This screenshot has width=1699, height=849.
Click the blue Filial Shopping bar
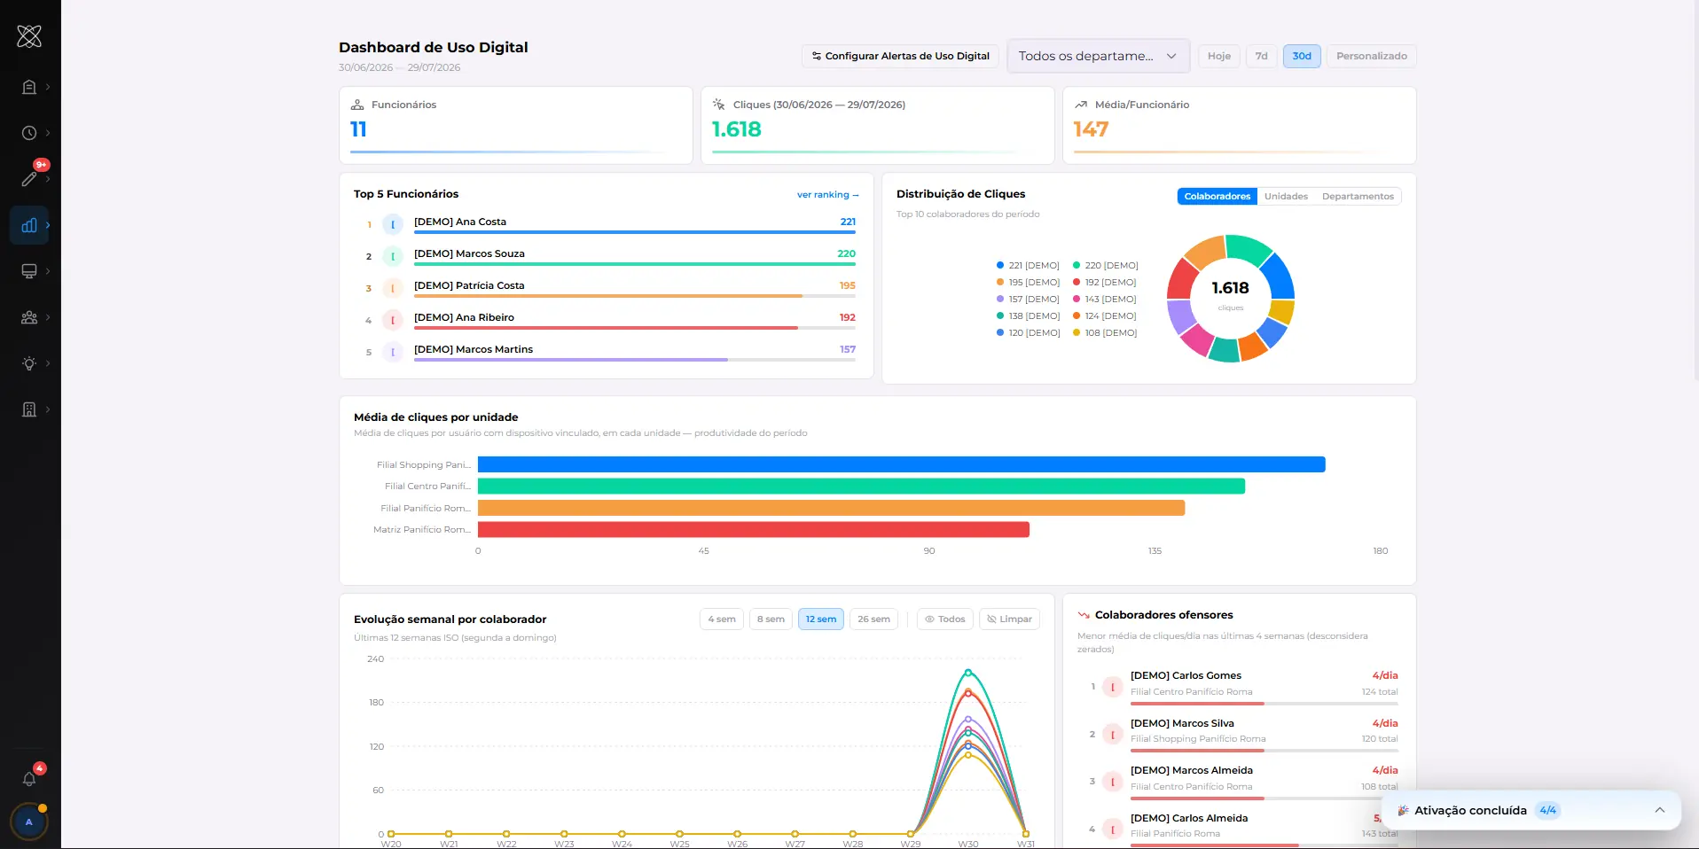[901, 464]
